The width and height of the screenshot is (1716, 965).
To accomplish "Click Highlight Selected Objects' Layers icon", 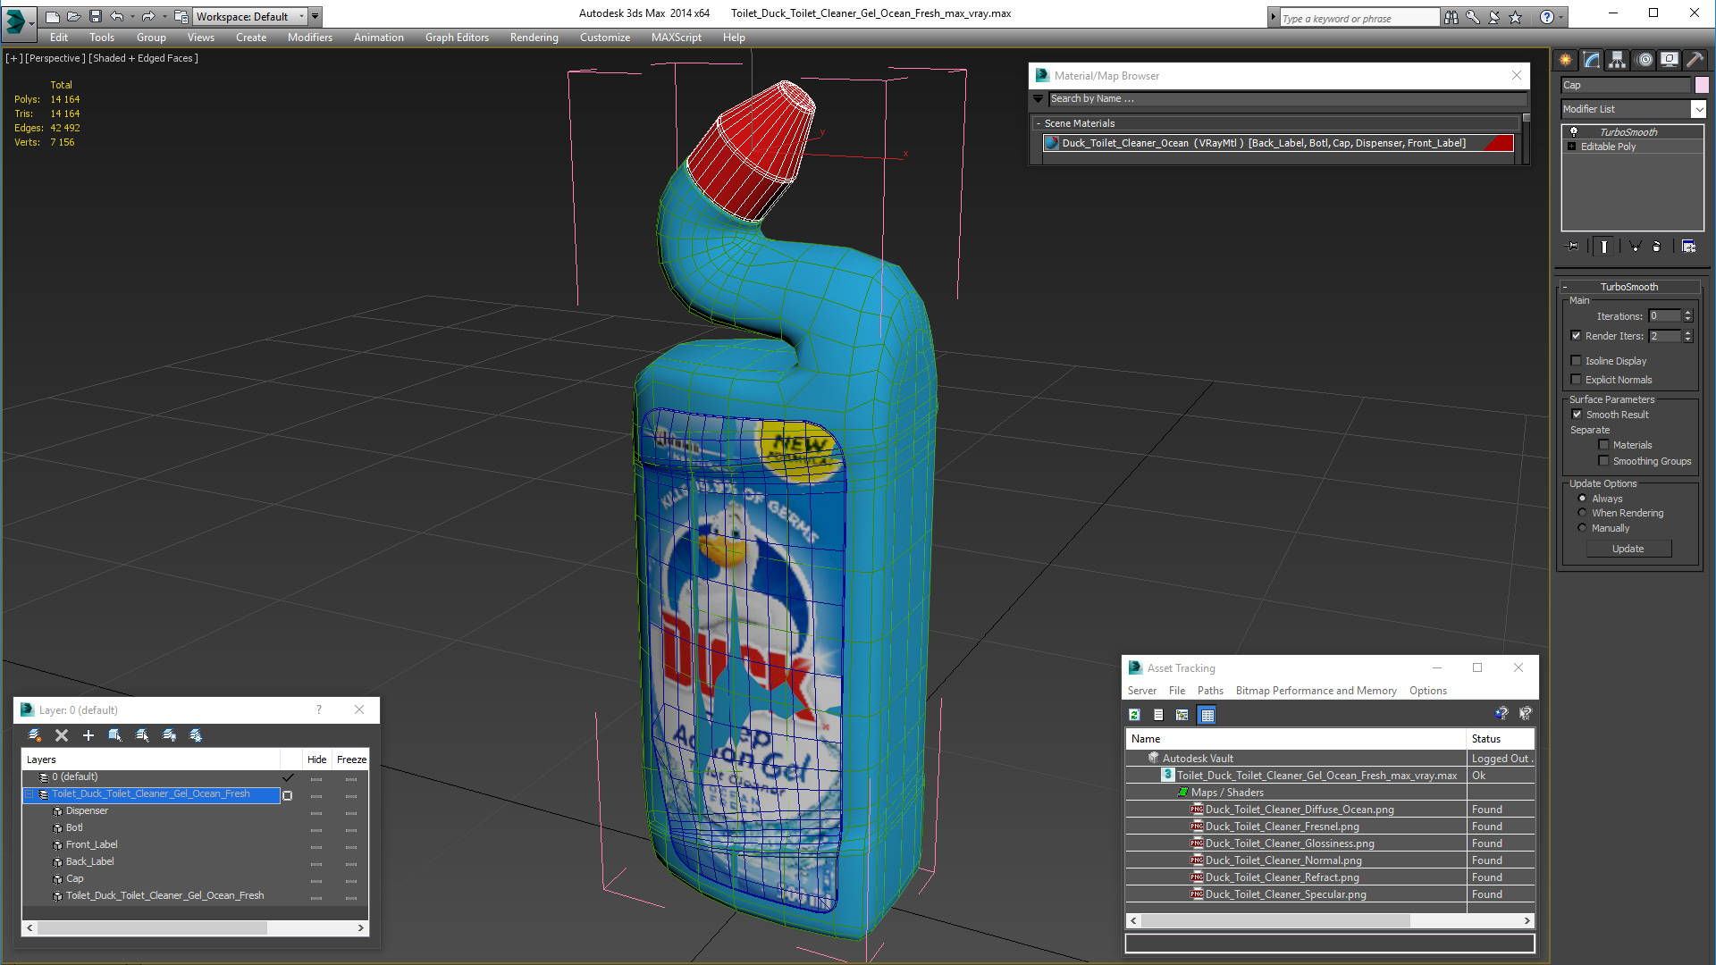I will tap(142, 735).
